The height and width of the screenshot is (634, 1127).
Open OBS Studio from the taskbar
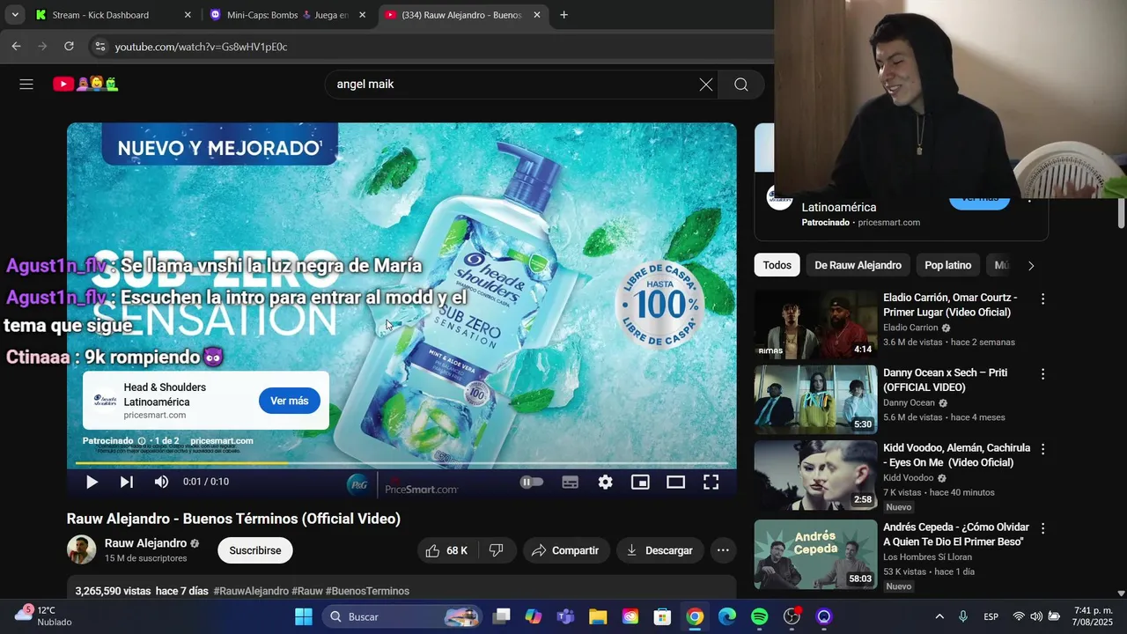(x=792, y=616)
